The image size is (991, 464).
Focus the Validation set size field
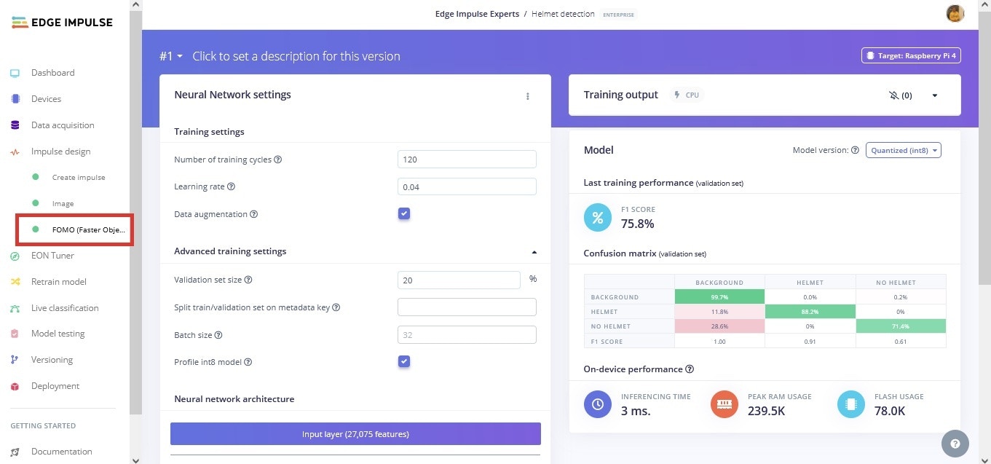[x=459, y=280]
